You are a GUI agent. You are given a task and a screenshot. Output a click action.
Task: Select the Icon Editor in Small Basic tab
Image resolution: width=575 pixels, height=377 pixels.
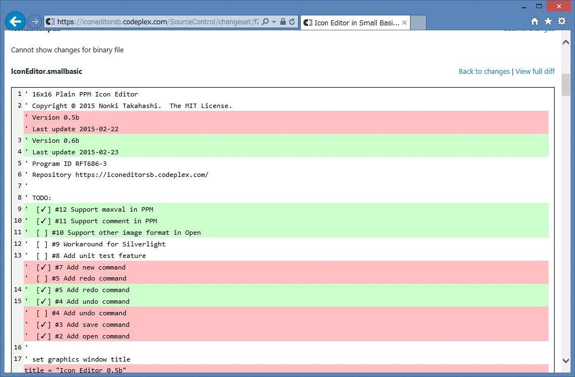355,23
